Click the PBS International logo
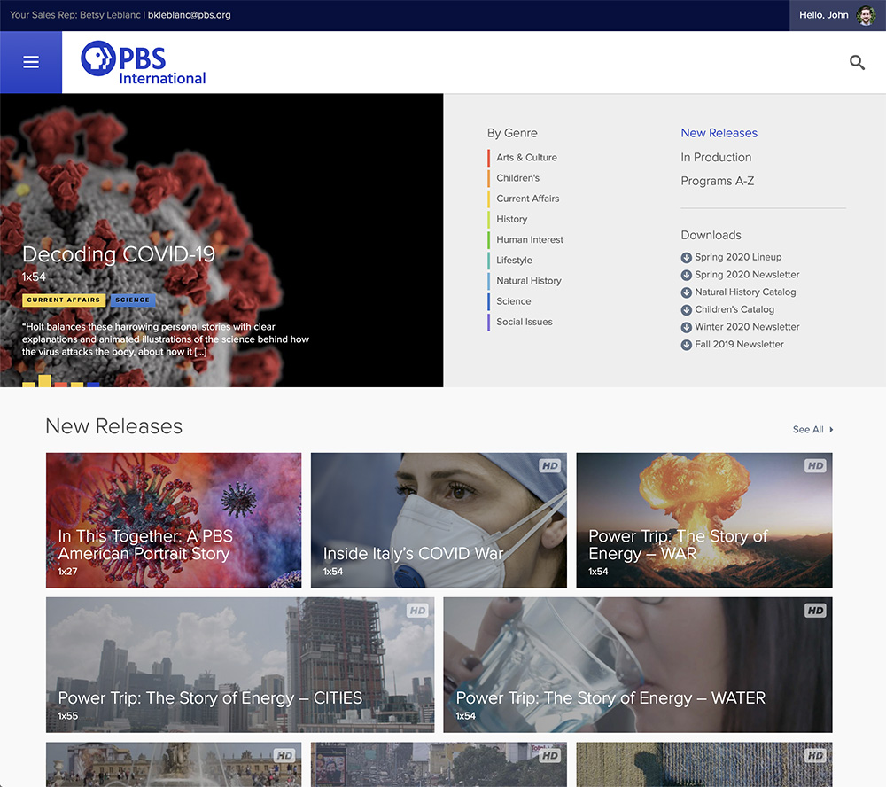The height and width of the screenshot is (787, 886). coord(144,64)
